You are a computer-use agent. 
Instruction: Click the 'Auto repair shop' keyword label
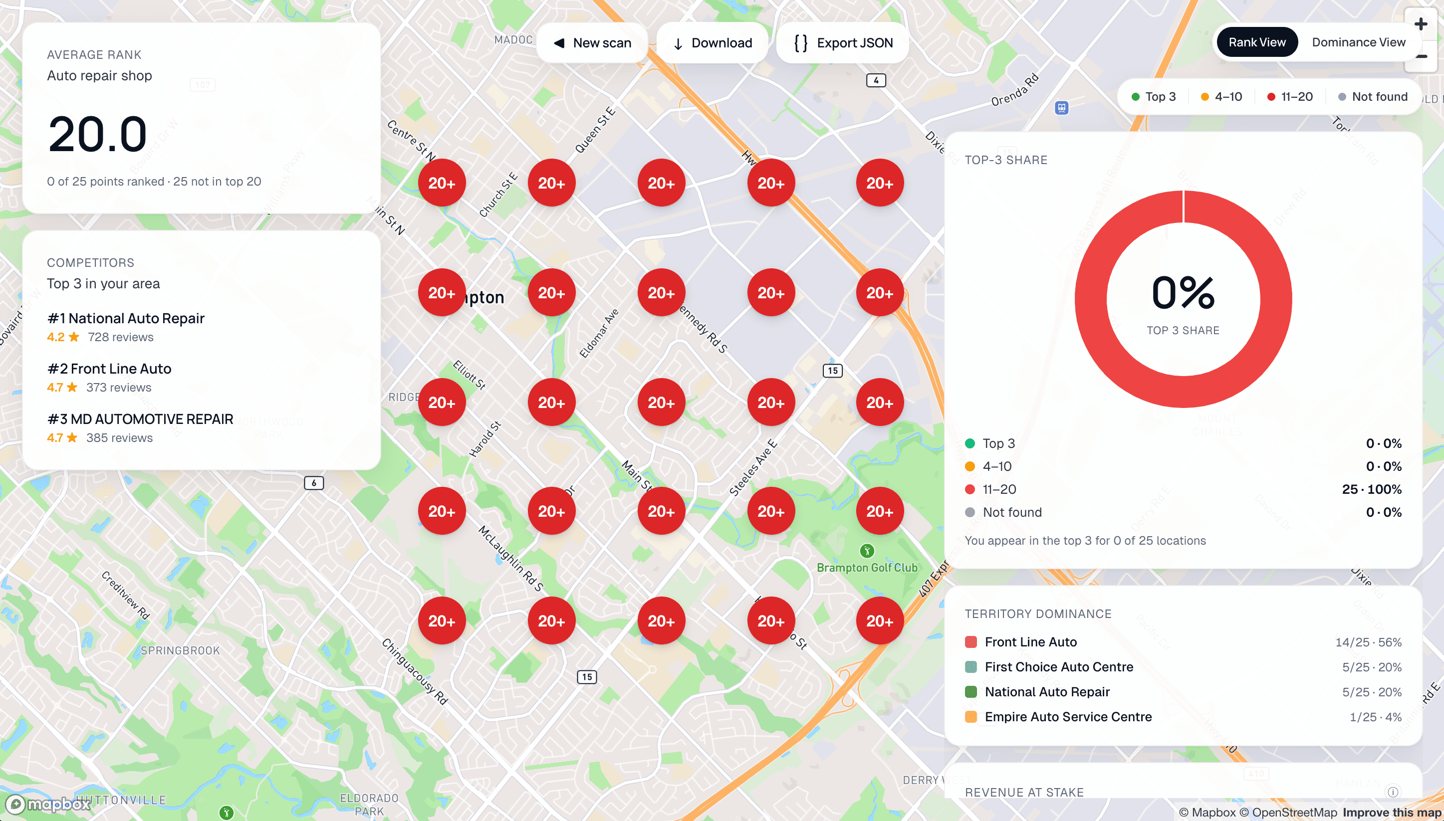[99, 75]
